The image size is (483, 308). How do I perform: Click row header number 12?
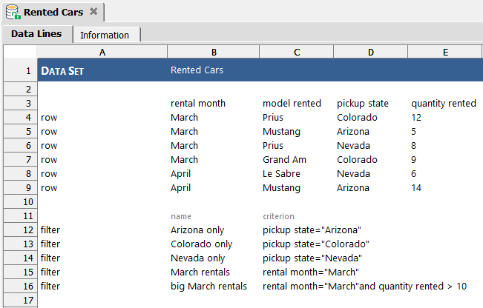point(20,230)
